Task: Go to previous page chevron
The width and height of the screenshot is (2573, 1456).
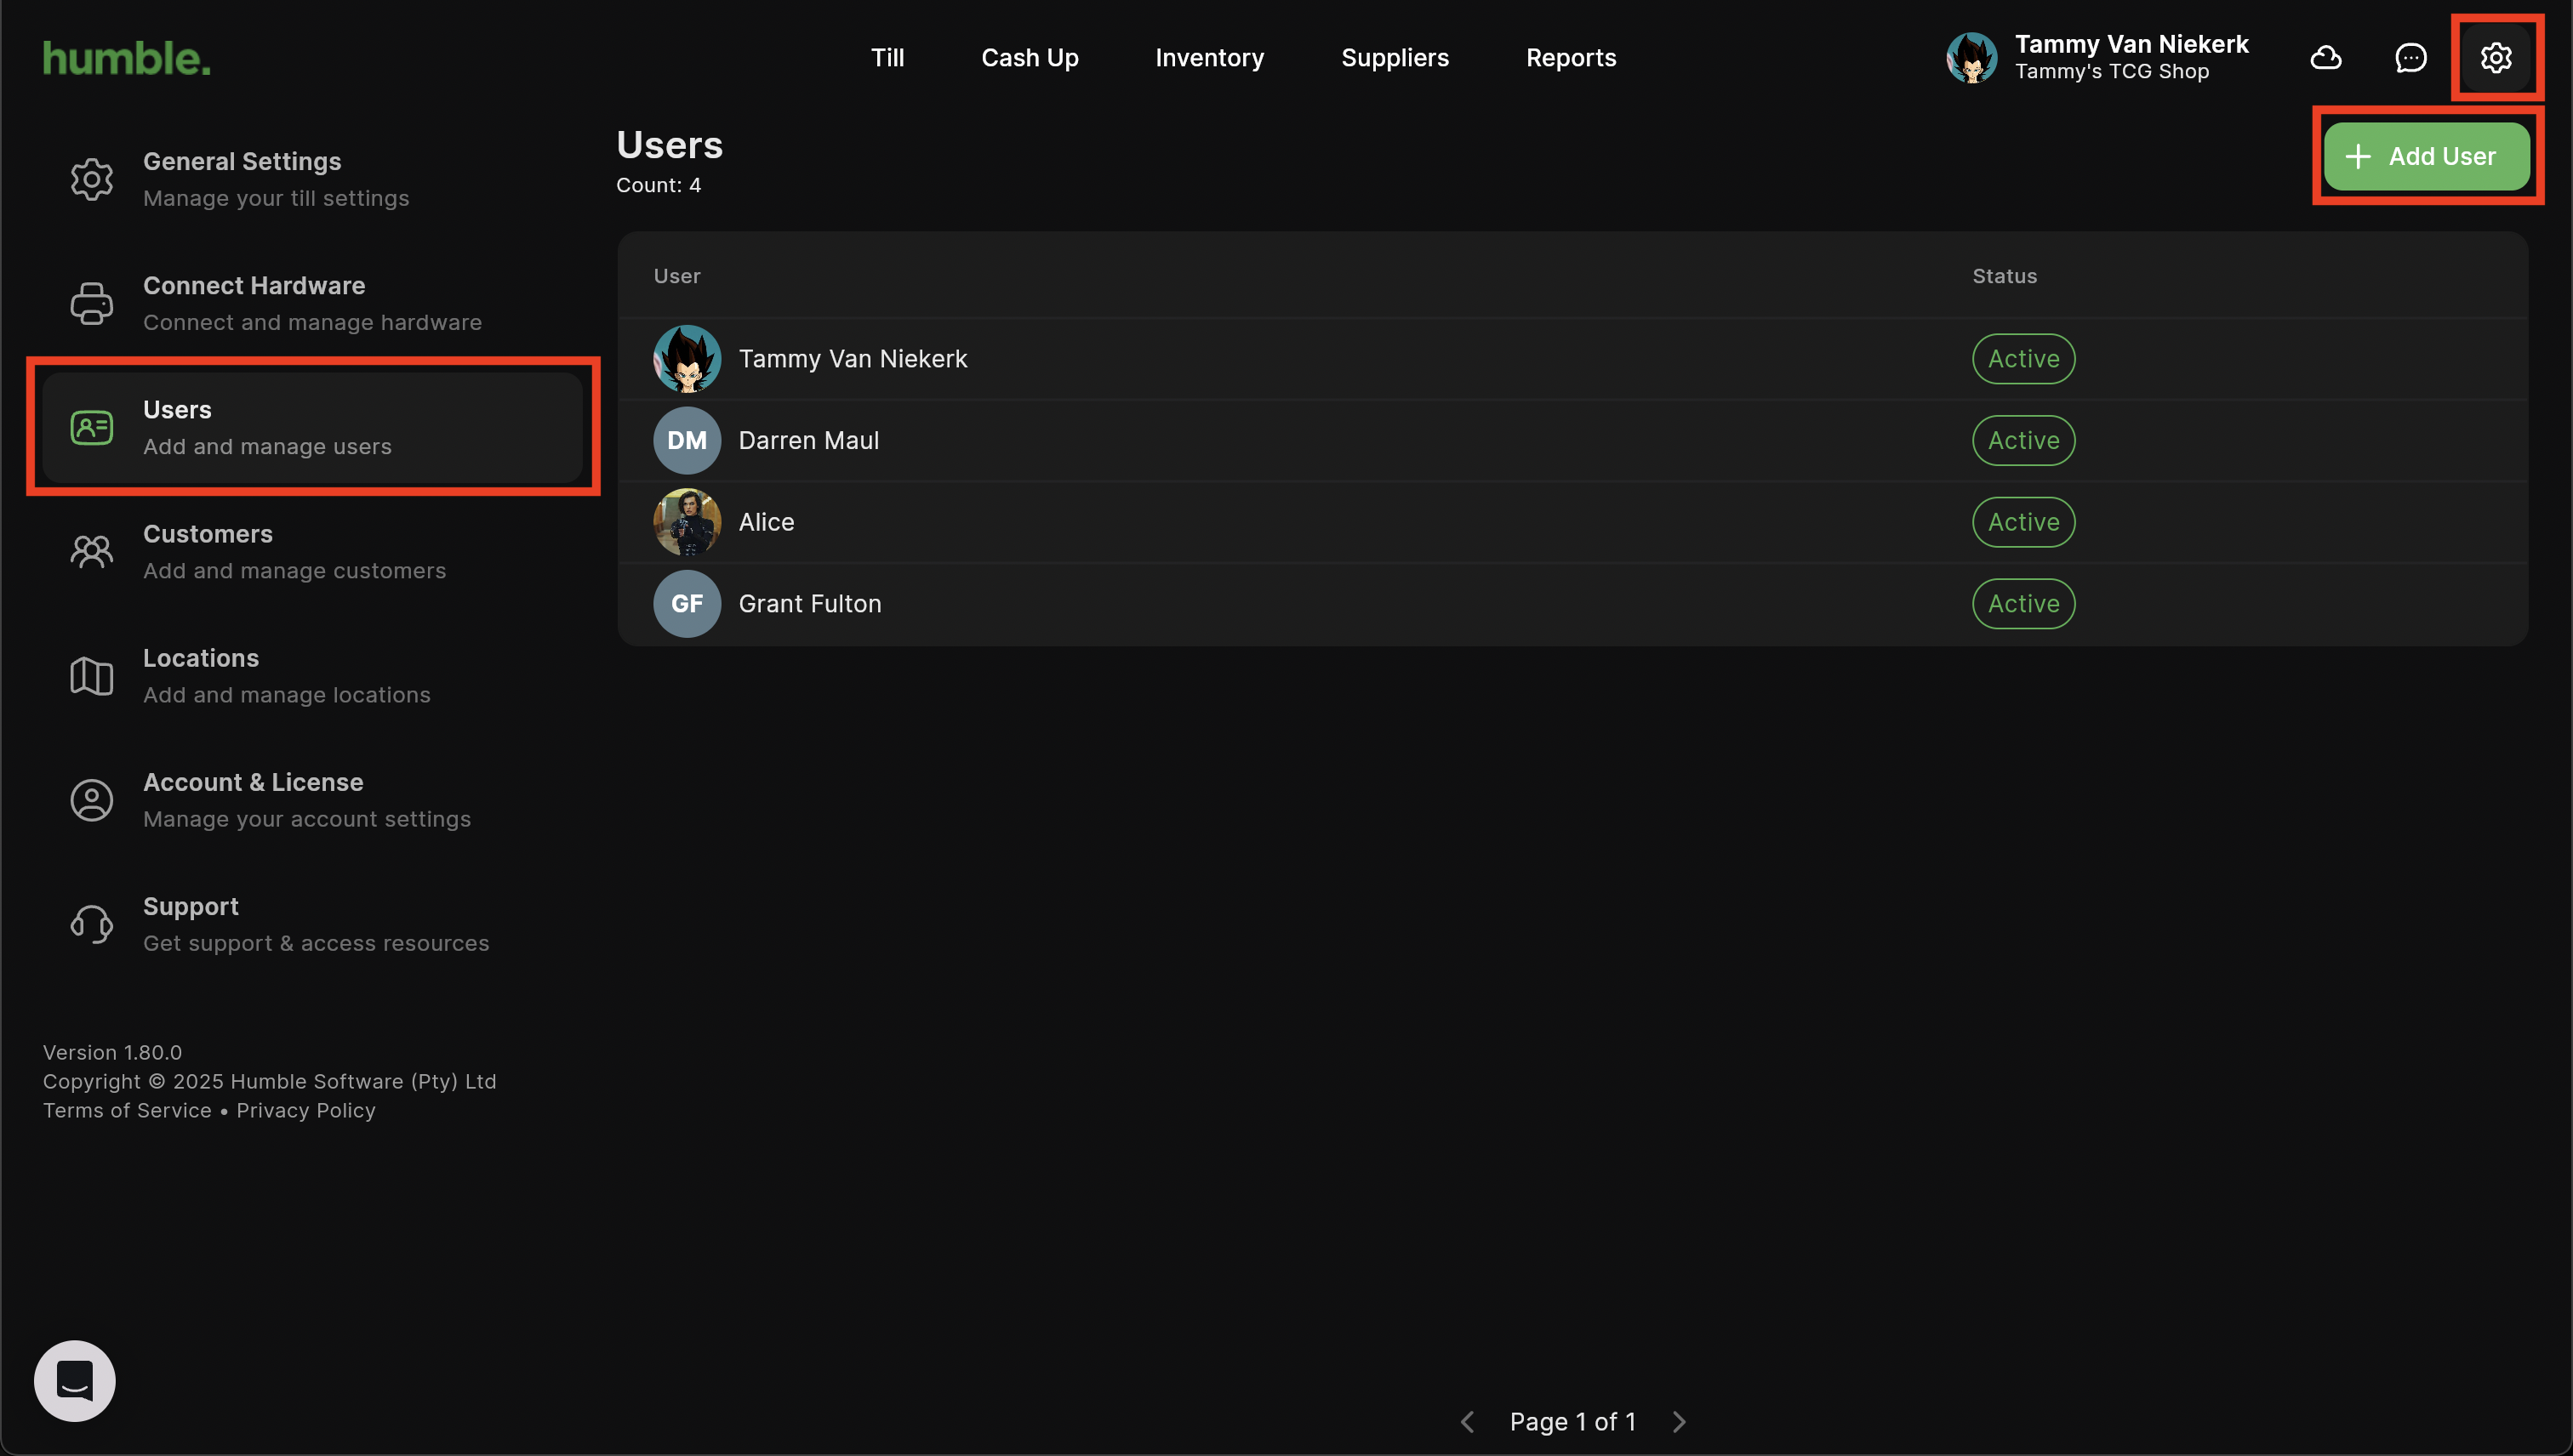Action: coord(1468,1421)
